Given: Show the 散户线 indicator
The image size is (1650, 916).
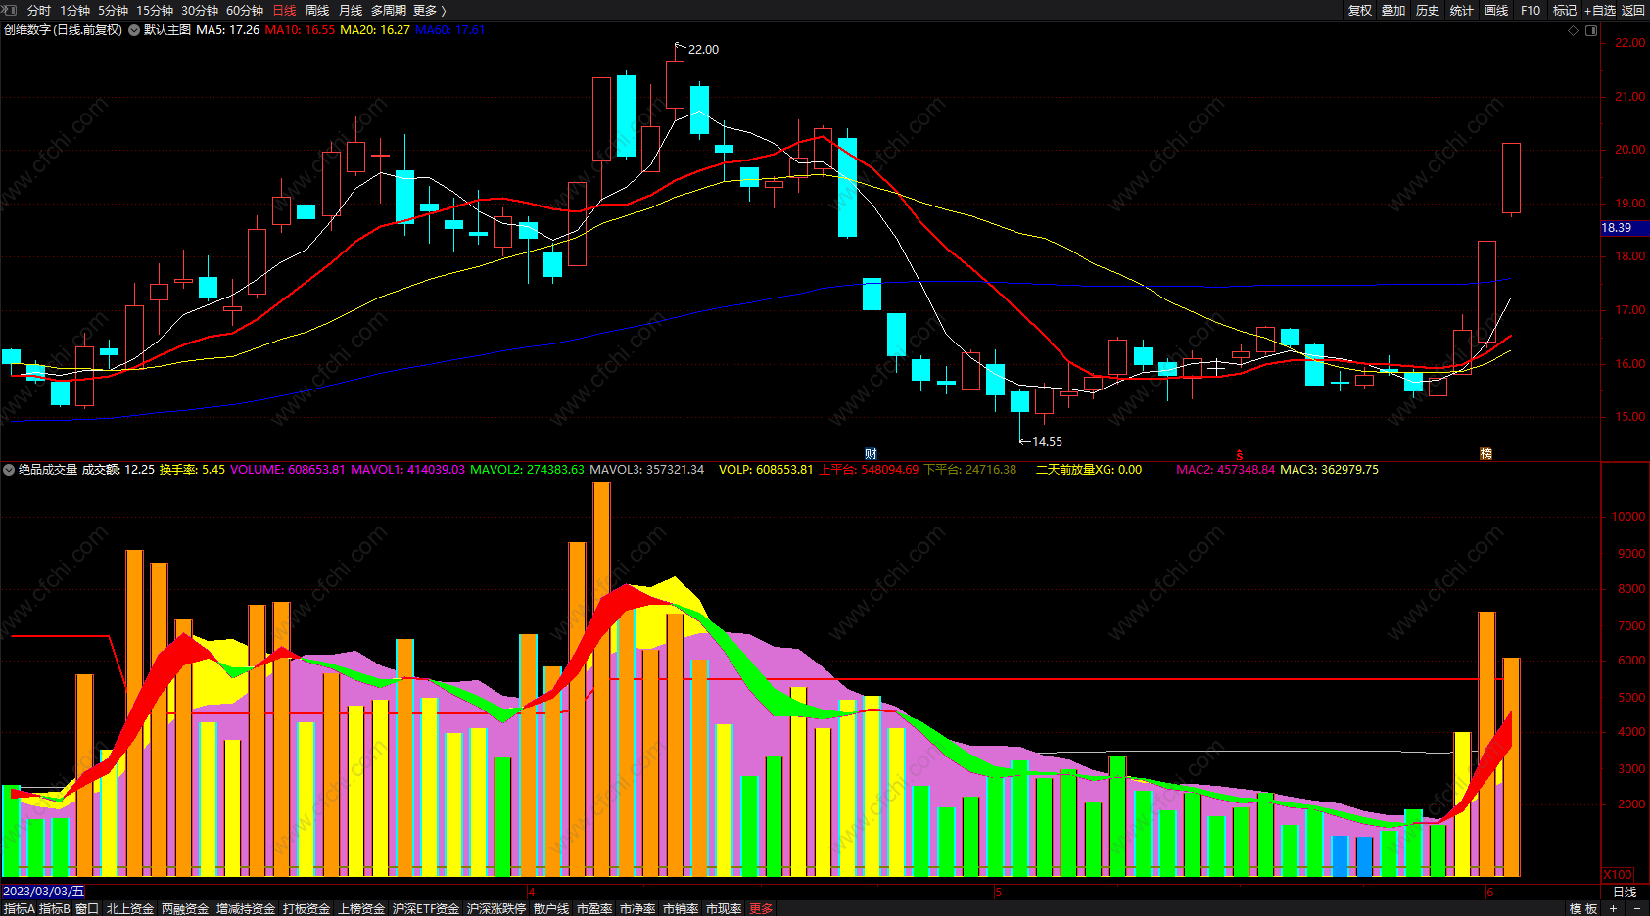Looking at the screenshot, I should tap(551, 908).
